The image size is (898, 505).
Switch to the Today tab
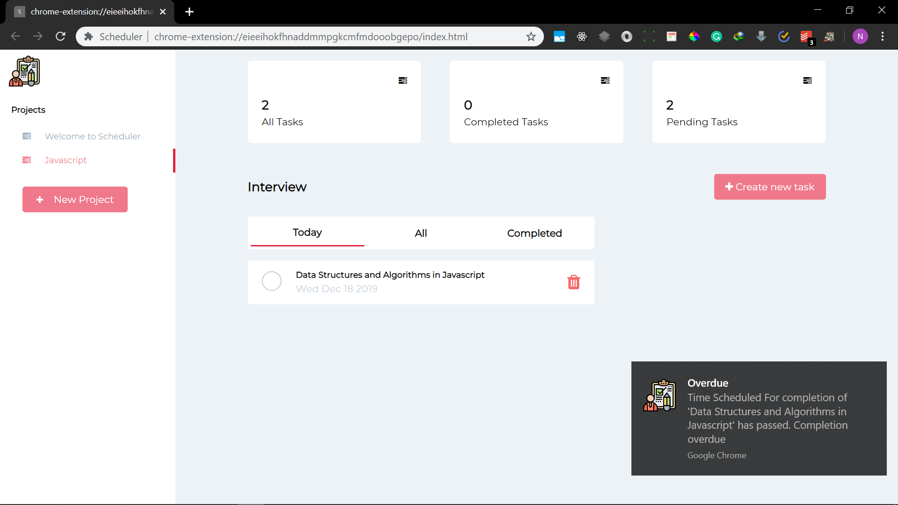pyautogui.click(x=307, y=232)
